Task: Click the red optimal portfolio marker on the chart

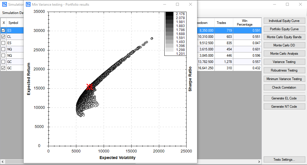Action: click(90, 87)
